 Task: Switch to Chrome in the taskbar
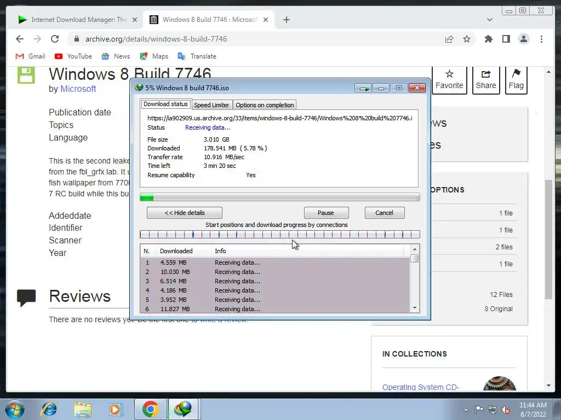click(150, 409)
